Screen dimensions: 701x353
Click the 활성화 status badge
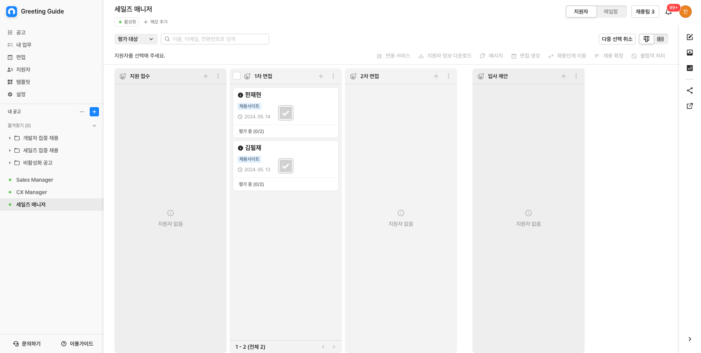126,22
